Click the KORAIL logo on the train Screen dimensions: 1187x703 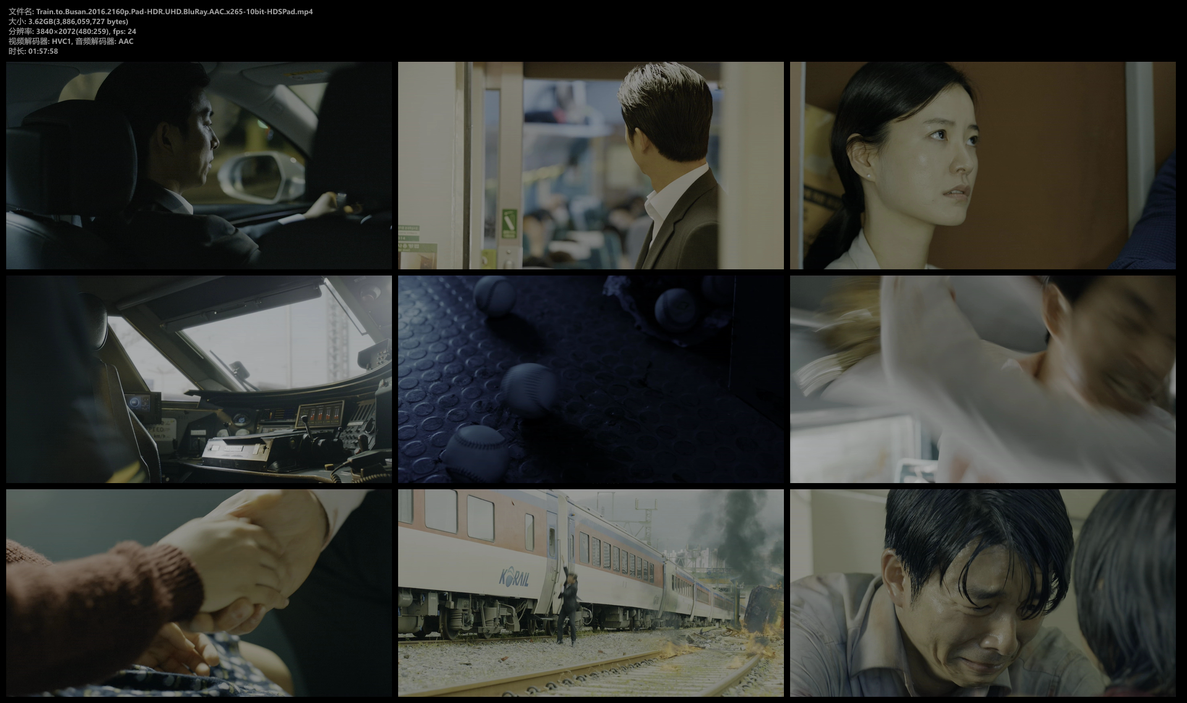514,578
